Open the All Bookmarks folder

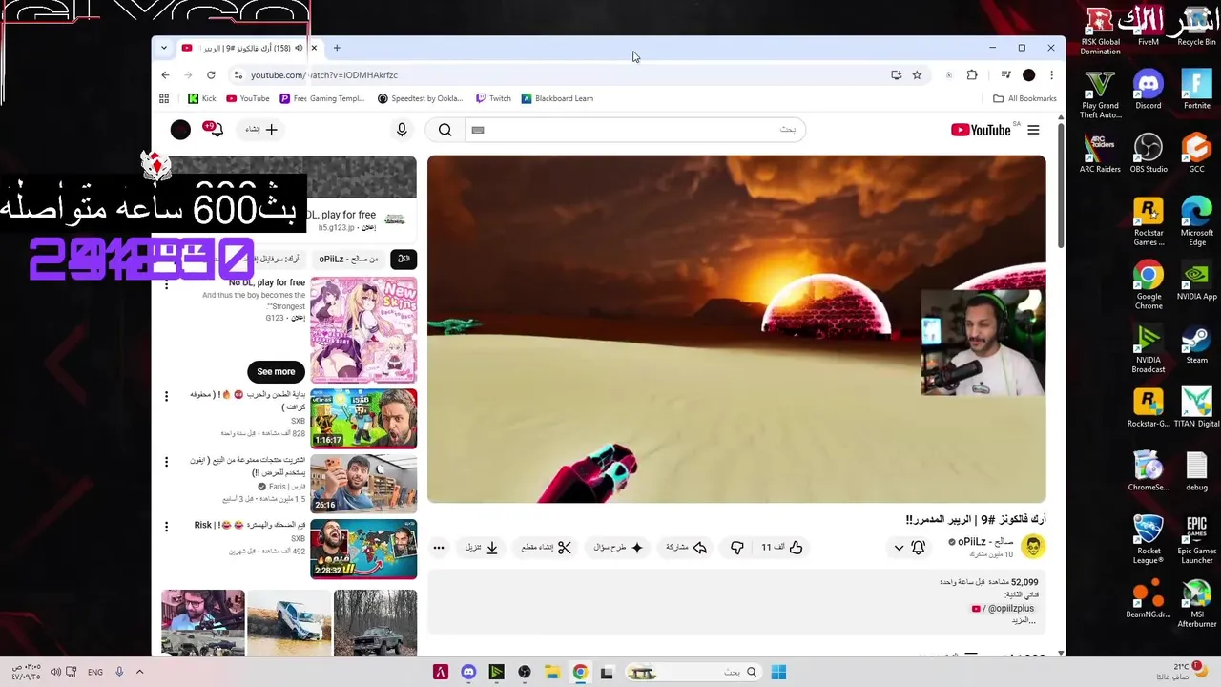1024,98
